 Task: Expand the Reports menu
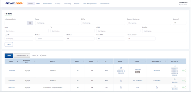[x=77, y=4]
